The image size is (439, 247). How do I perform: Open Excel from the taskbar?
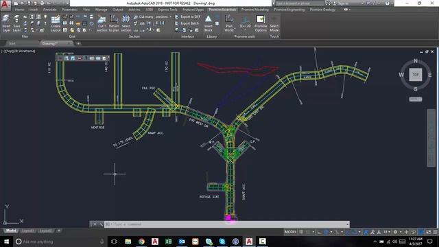tap(168, 242)
